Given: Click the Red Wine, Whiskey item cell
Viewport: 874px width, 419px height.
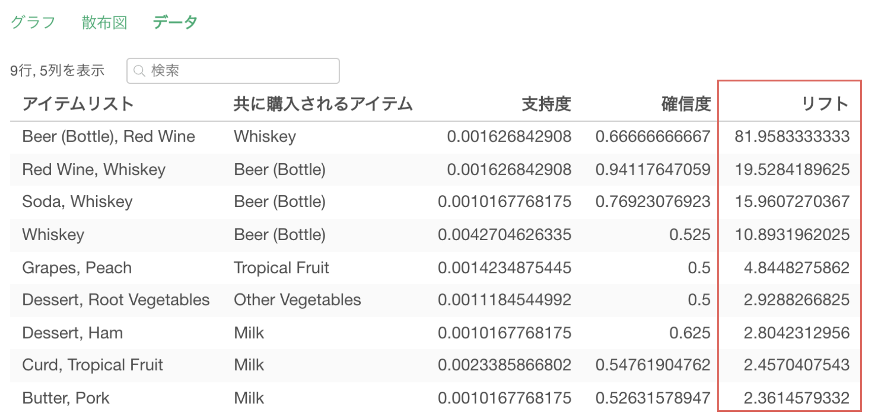Looking at the screenshot, I should coord(94,170).
